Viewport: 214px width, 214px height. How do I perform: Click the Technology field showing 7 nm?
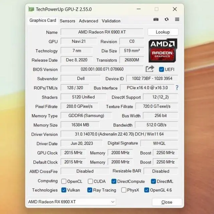click(77, 50)
